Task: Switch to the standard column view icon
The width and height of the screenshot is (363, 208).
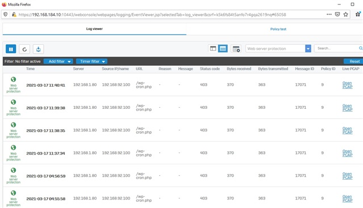Action: [x=213, y=49]
